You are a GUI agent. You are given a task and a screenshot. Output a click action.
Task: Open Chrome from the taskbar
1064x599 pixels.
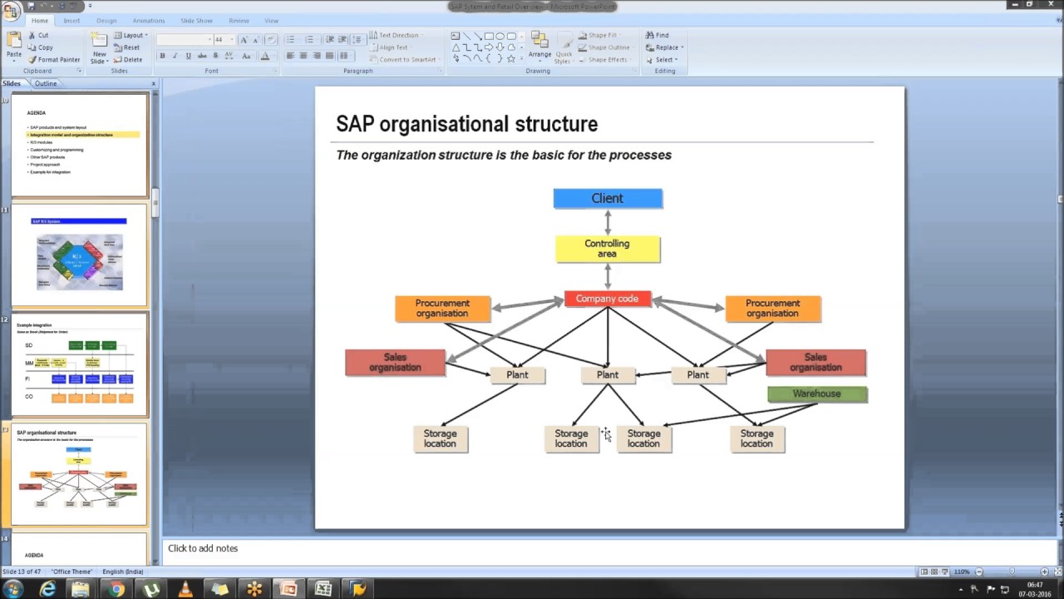coord(116,589)
